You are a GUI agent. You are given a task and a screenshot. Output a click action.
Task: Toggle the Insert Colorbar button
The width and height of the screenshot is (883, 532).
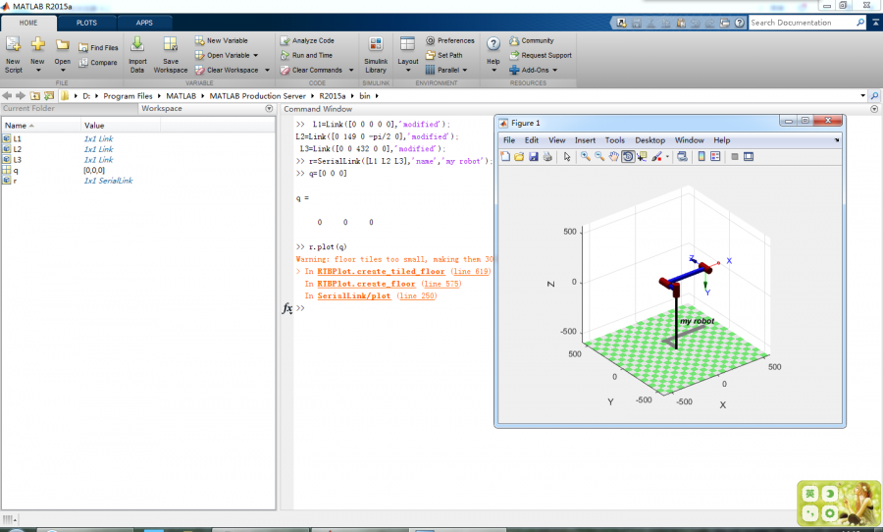[701, 157]
